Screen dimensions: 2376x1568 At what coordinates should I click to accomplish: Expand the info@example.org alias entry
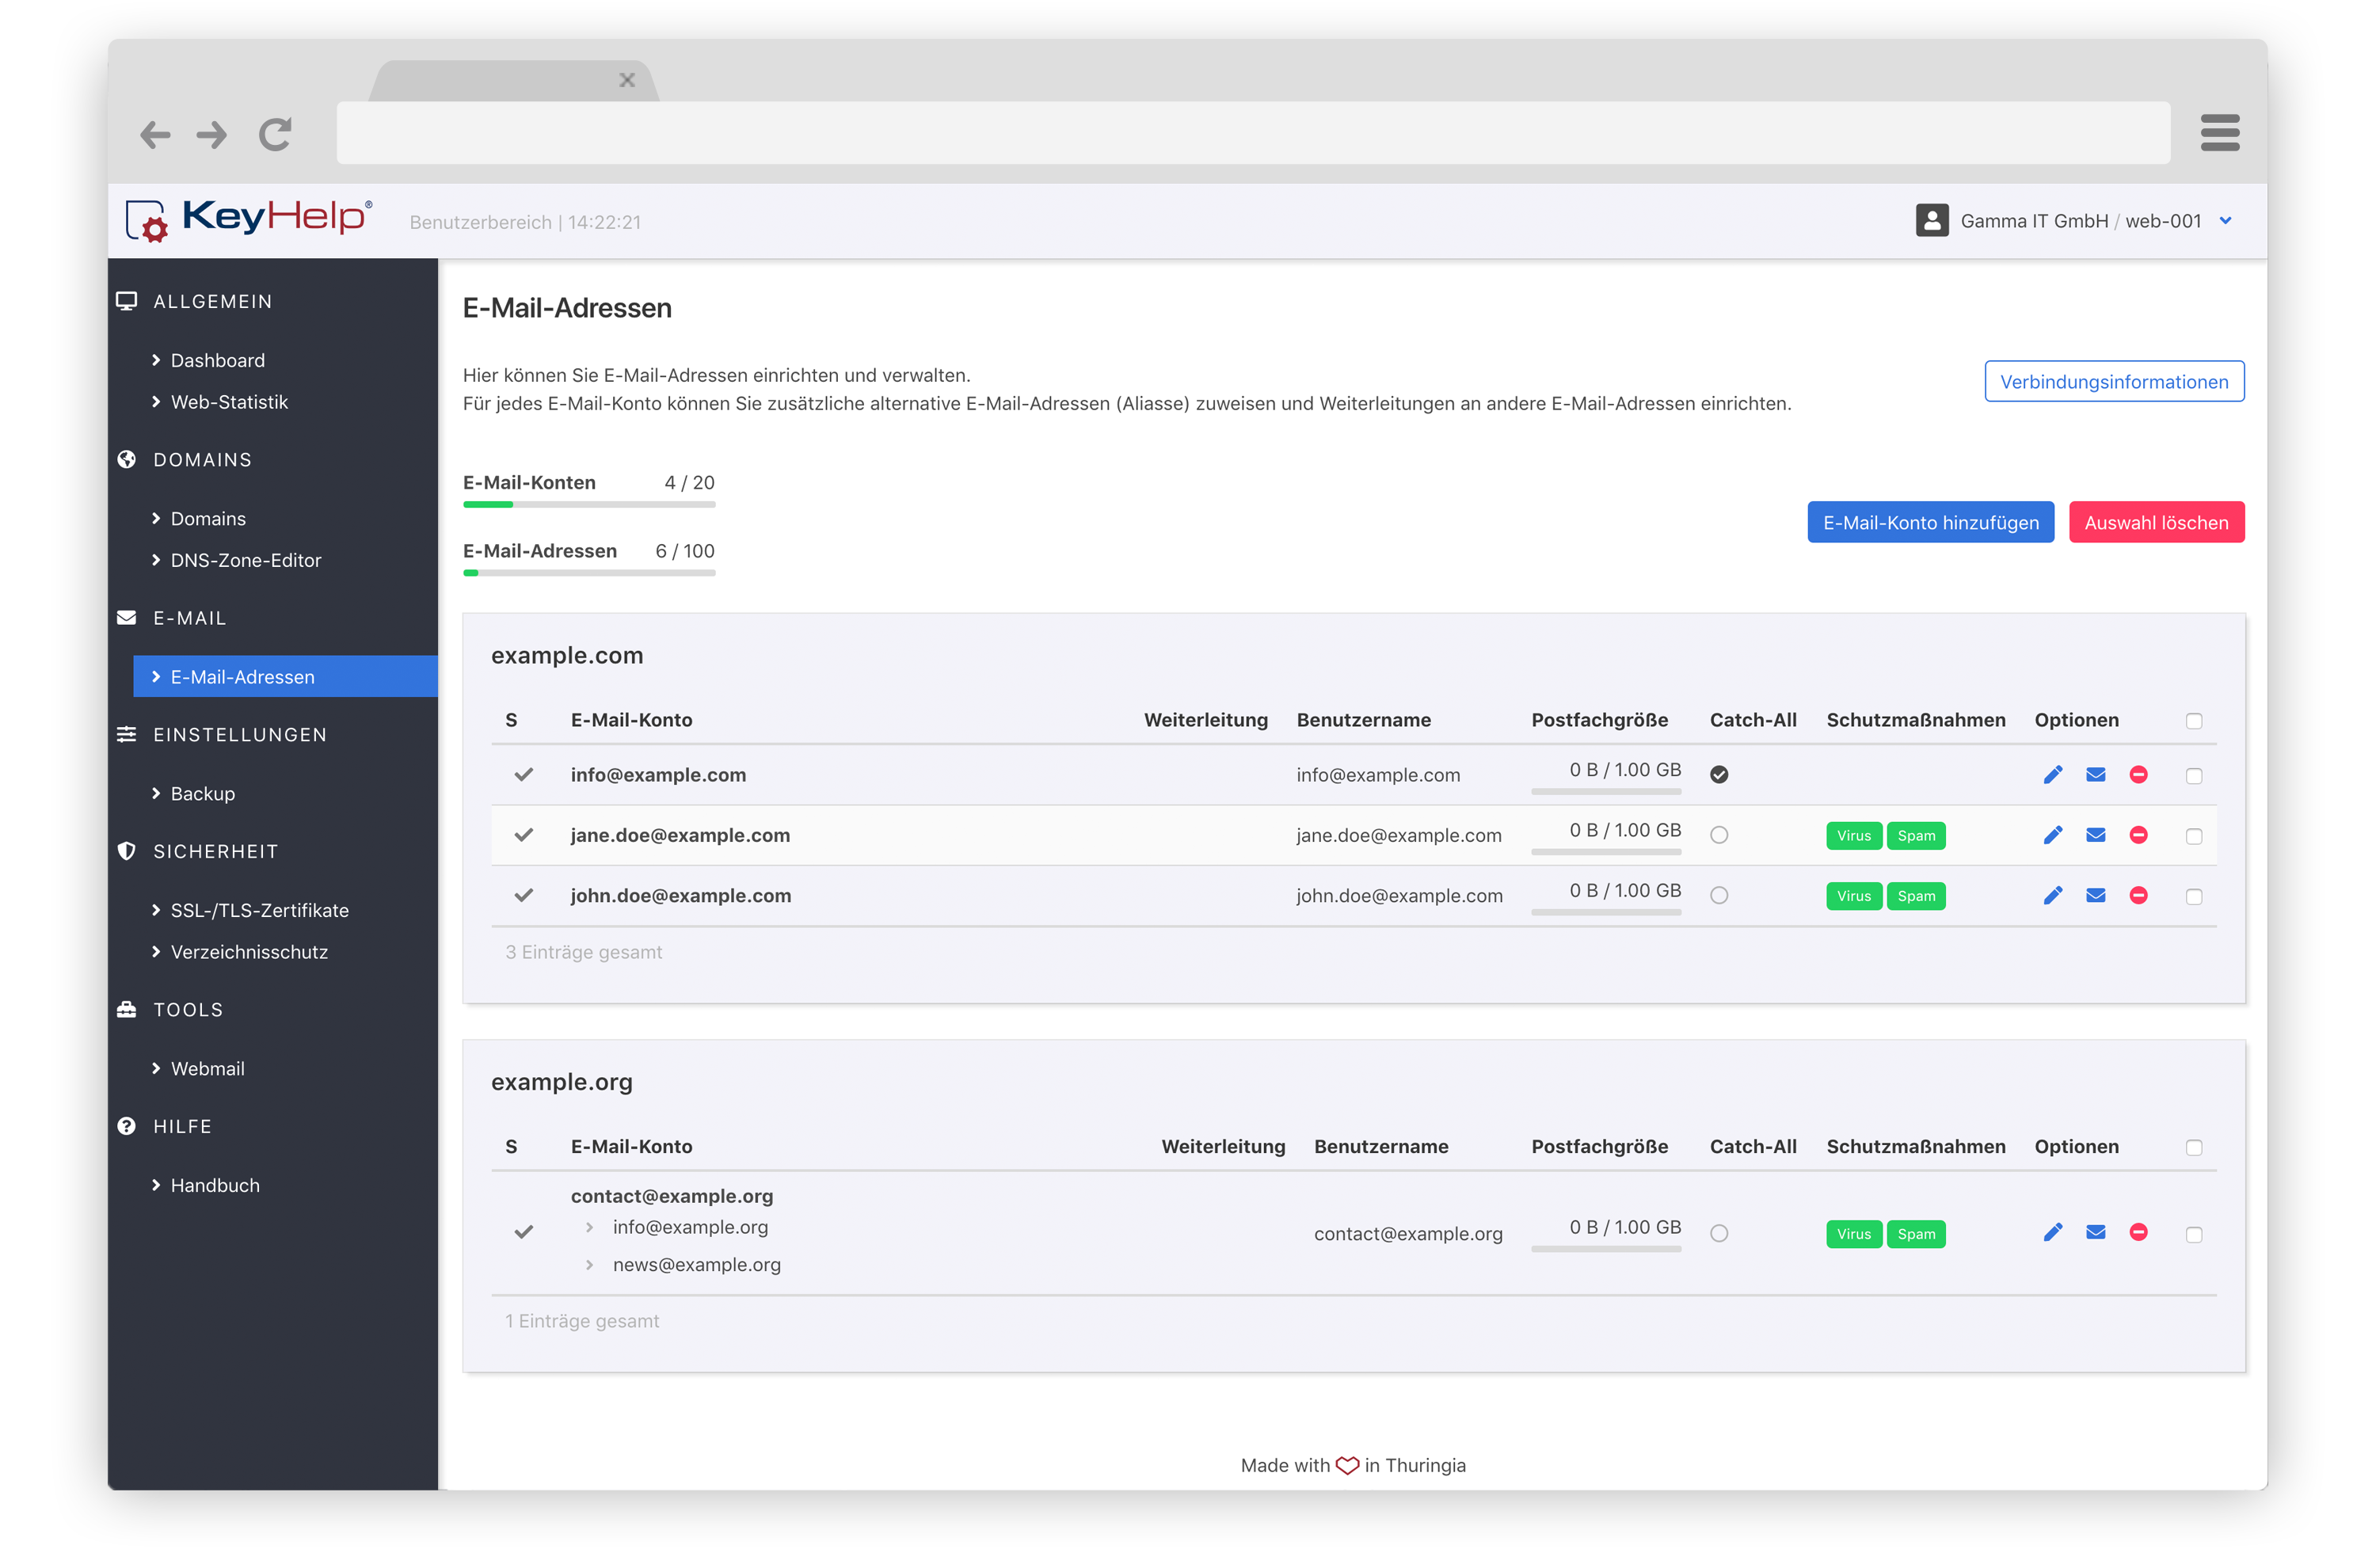click(589, 1227)
